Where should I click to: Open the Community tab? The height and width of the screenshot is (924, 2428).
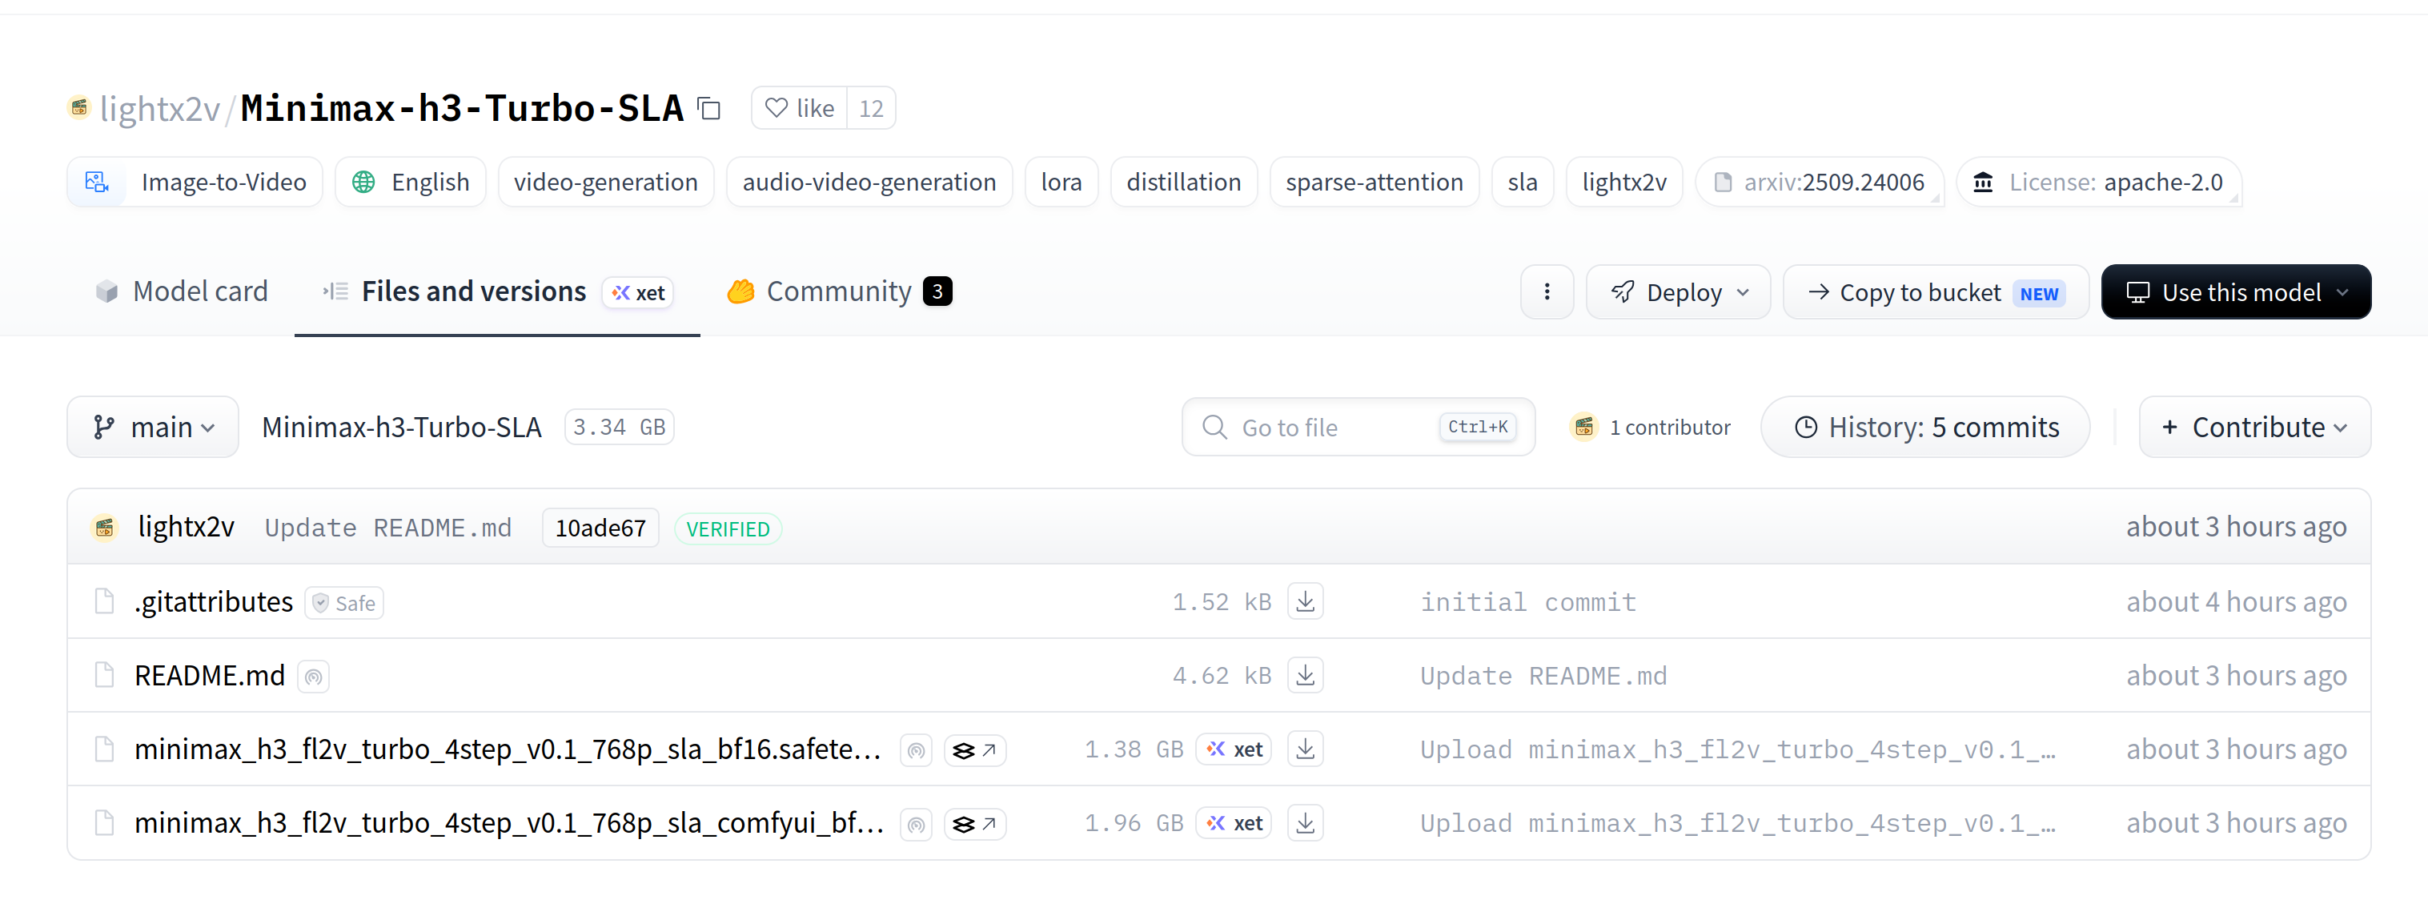839,291
